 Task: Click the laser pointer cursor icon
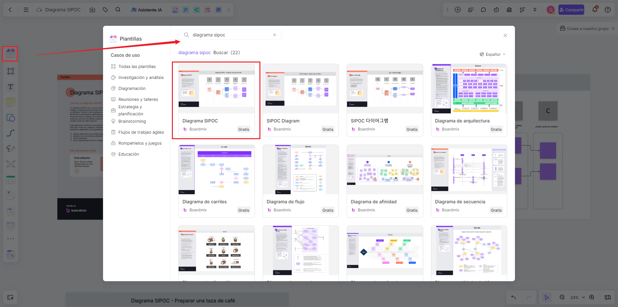pos(522,10)
